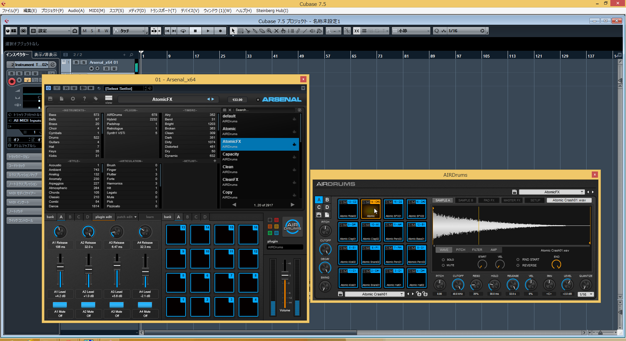The height and width of the screenshot is (341, 626).
Task: Click sample lock A icon in AIRDrums
Action: (419, 294)
